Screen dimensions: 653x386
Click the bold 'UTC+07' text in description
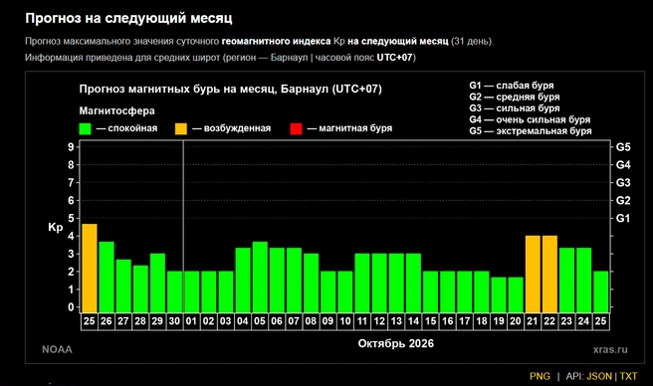[394, 58]
